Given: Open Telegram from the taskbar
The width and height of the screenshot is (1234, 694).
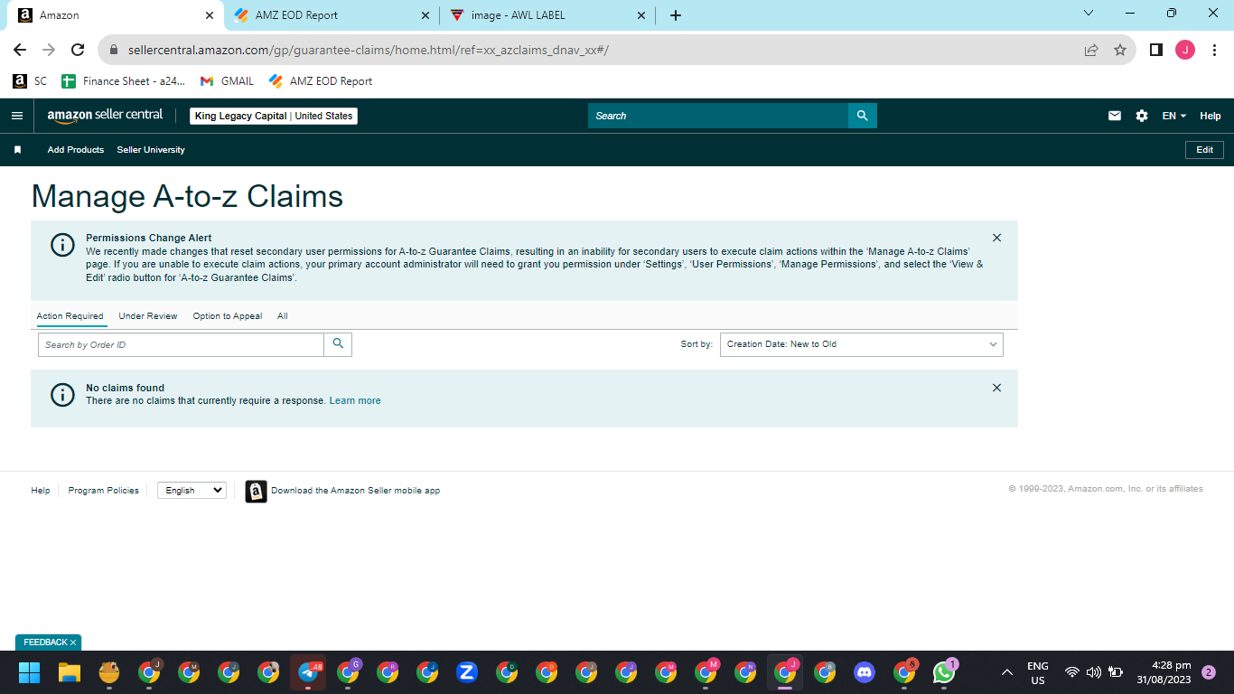Looking at the screenshot, I should click(308, 672).
